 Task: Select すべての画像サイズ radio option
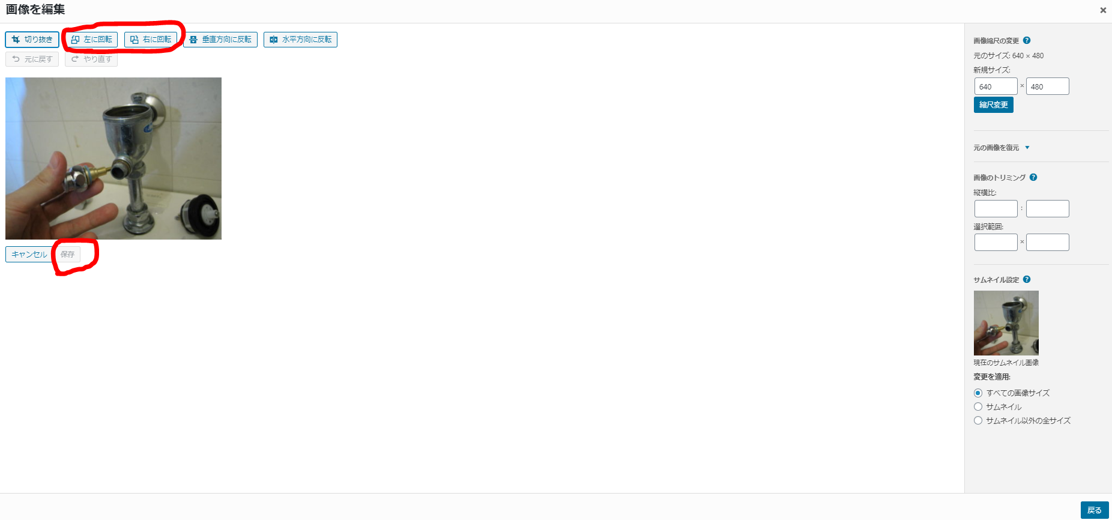pos(978,393)
